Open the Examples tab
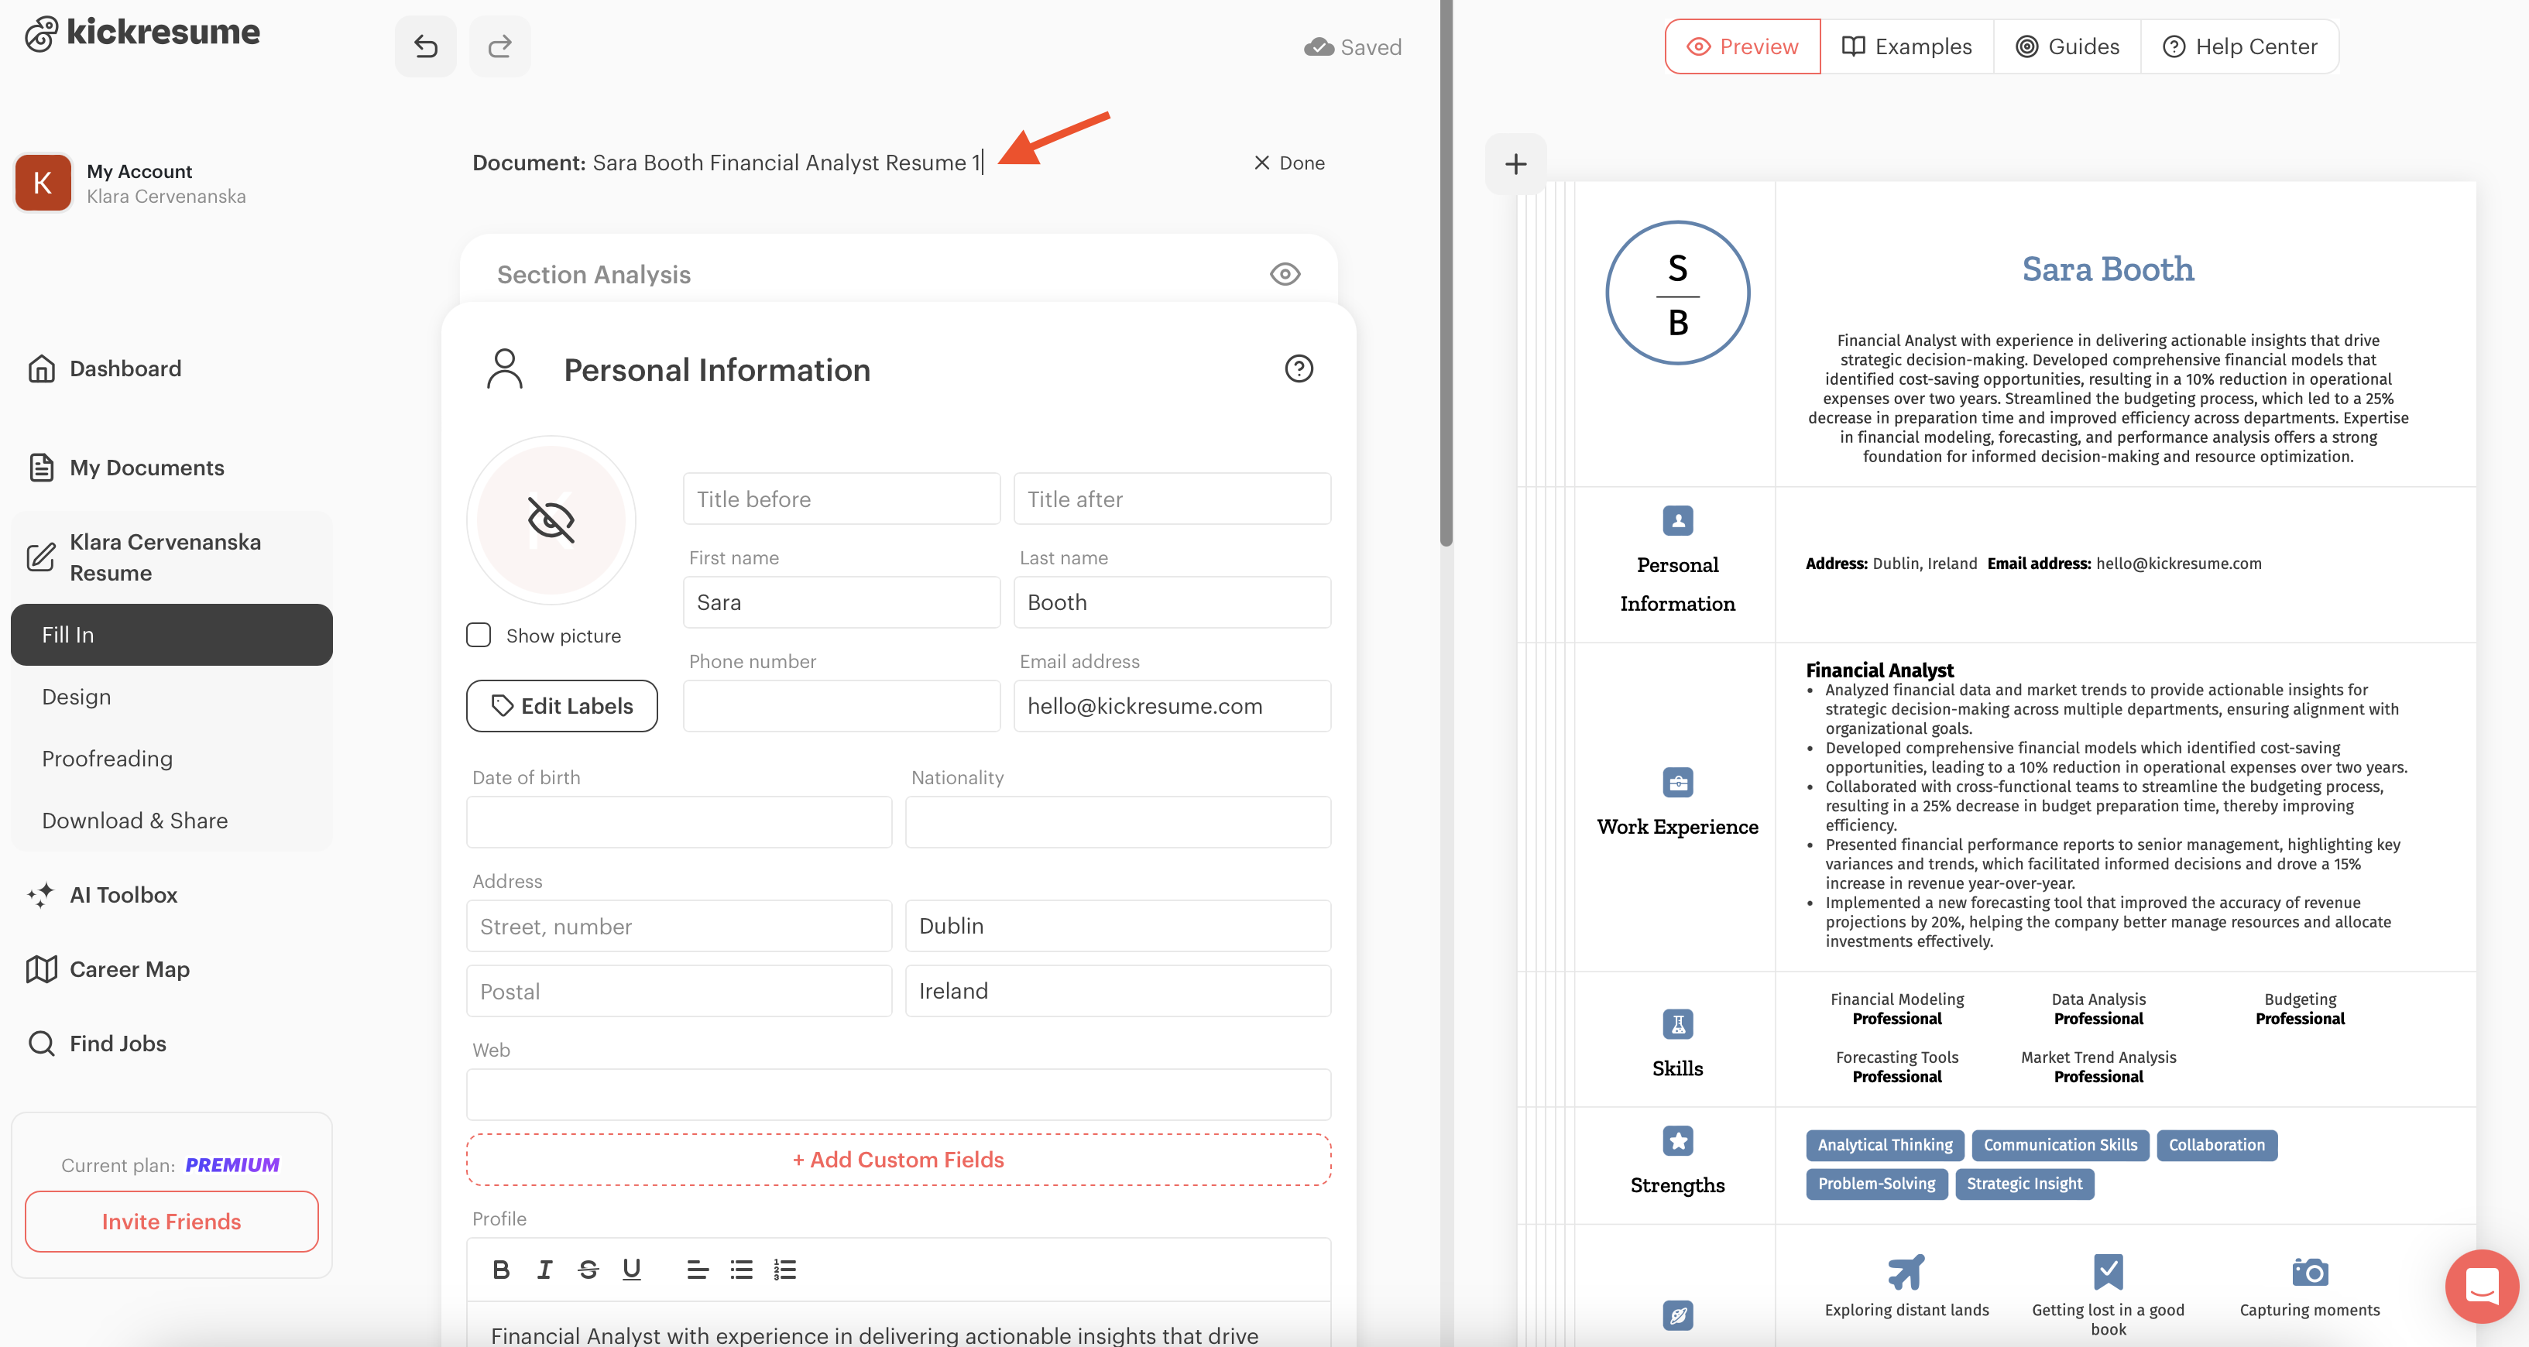The height and width of the screenshot is (1347, 2529). (x=1906, y=46)
